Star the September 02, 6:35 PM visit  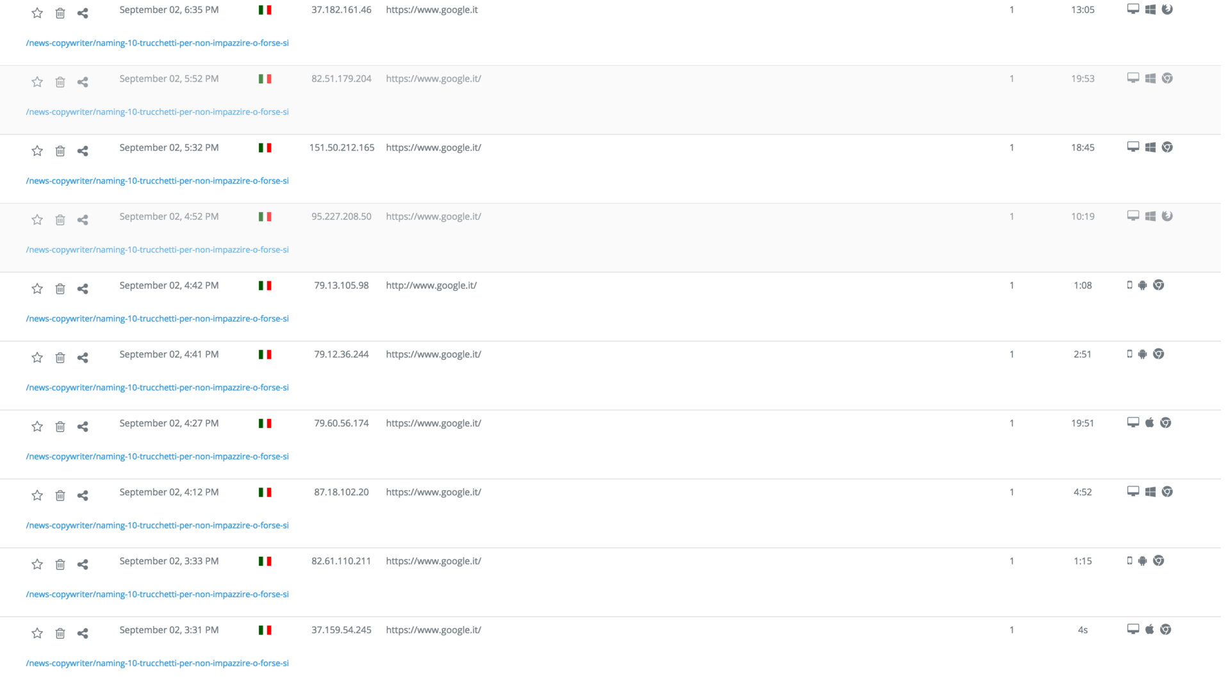pyautogui.click(x=37, y=13)
